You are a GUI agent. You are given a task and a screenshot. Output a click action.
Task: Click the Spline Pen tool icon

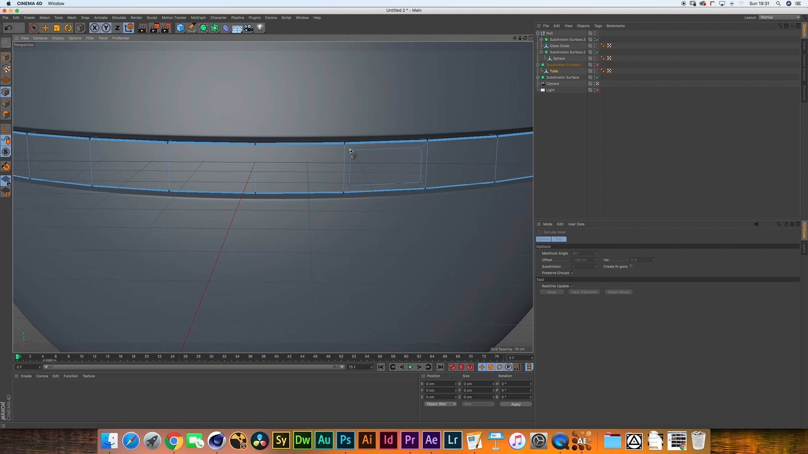192,28
